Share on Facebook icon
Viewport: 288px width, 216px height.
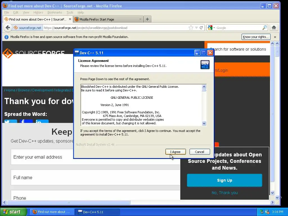pyautogui.click(x=26, y=121)
